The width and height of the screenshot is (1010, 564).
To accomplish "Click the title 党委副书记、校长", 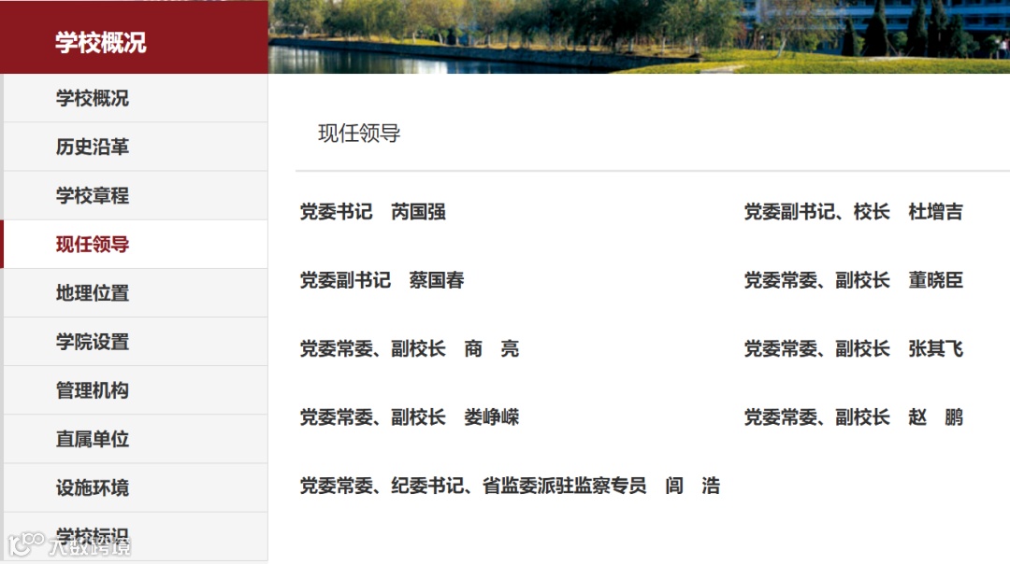I will pos(816,212).
